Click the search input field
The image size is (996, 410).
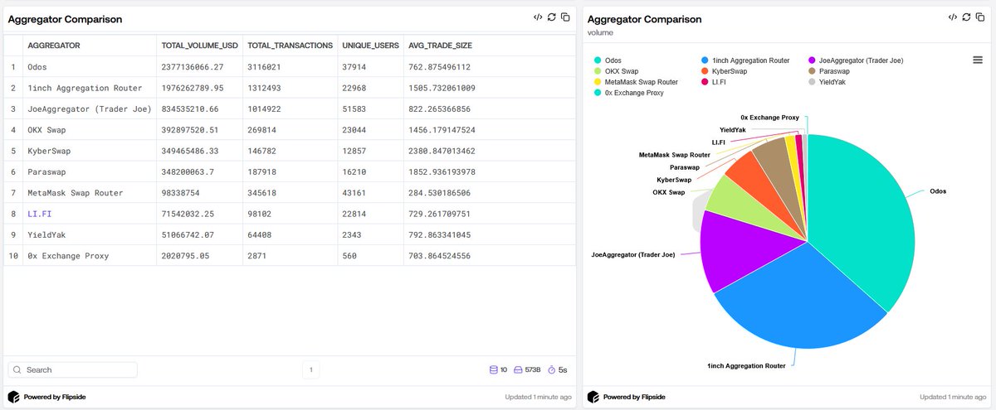coord(73,369)
